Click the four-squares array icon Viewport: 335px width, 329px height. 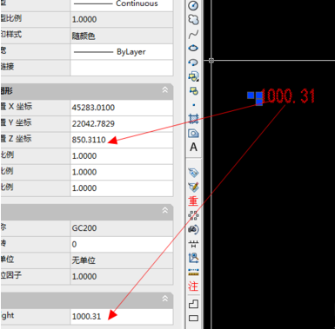pyautogui.click(x=193, y=215)
